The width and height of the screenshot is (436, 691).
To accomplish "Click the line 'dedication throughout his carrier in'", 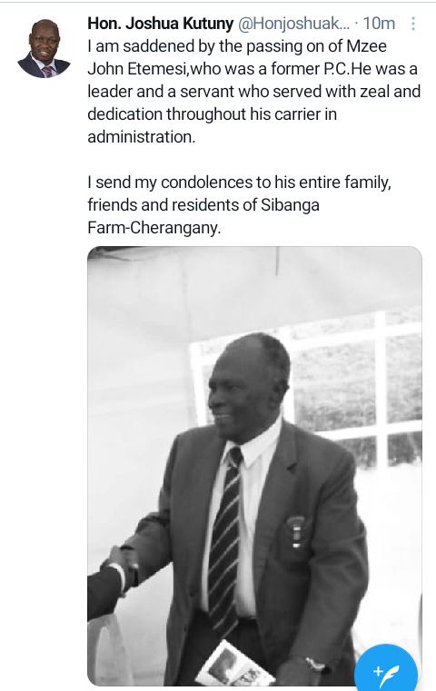I will 212,114.
